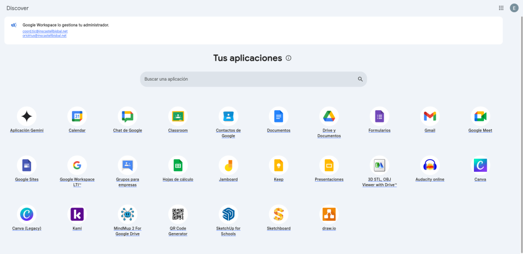Launch SketchUp for Schools icon

tap(228, 214)
